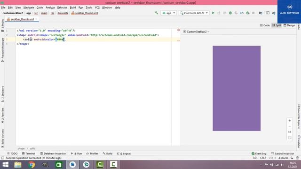
Task: Open the Layout Inspector
Action: click(283, 154)
